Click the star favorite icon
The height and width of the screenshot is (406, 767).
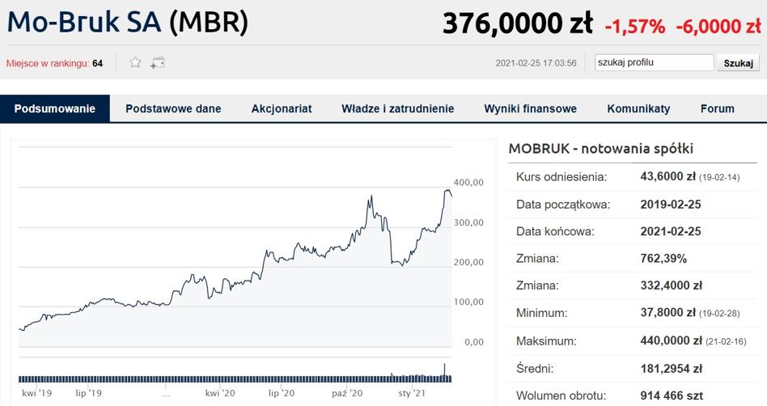coord(135,62)
